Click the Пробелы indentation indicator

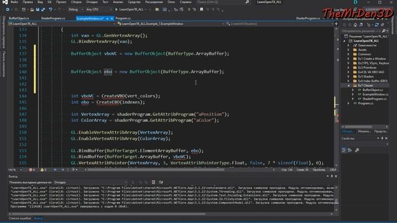(318, 170)
